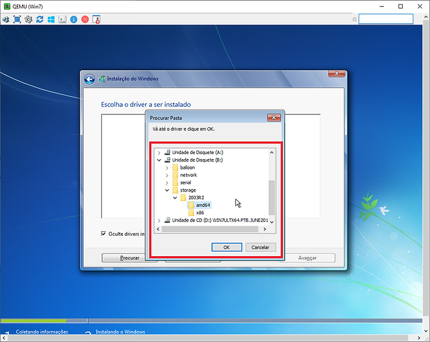
Task: Collapse the storage folder
Action: coord(167,190)
